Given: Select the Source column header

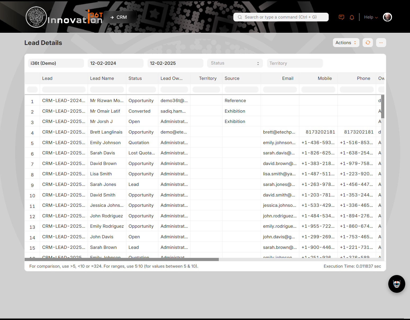Looking at the screenshot, I should [x=232, y=78].
